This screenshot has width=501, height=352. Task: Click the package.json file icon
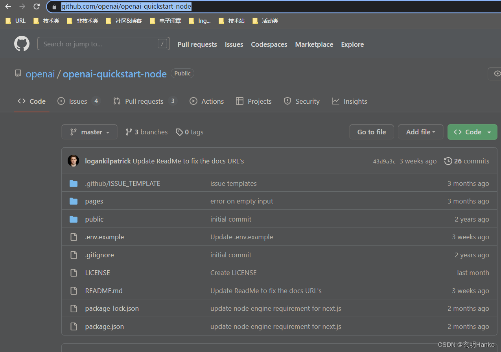(x=74, y=326)
